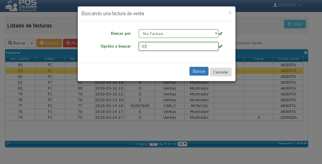The height and width of the screenshot is (164, 322).
Task: Jump to the last page in the pager
Action: click(x=174, y=144)
